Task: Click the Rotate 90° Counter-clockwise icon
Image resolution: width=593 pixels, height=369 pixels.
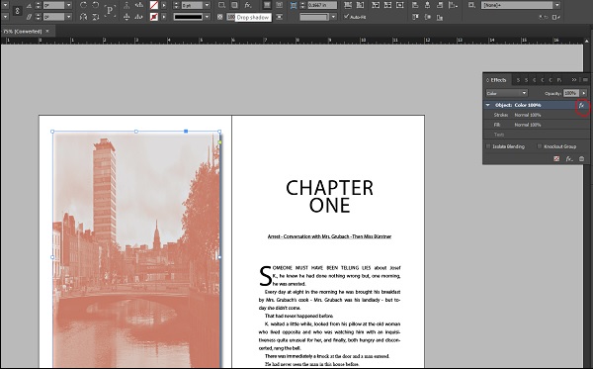Action: point(96,5)
